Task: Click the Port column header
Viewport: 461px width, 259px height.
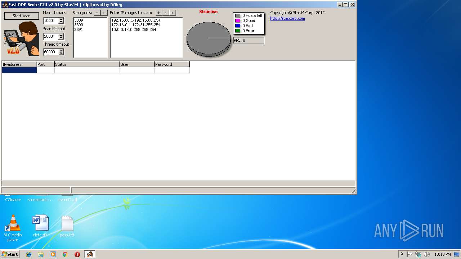Action: [x=46, y=64]
